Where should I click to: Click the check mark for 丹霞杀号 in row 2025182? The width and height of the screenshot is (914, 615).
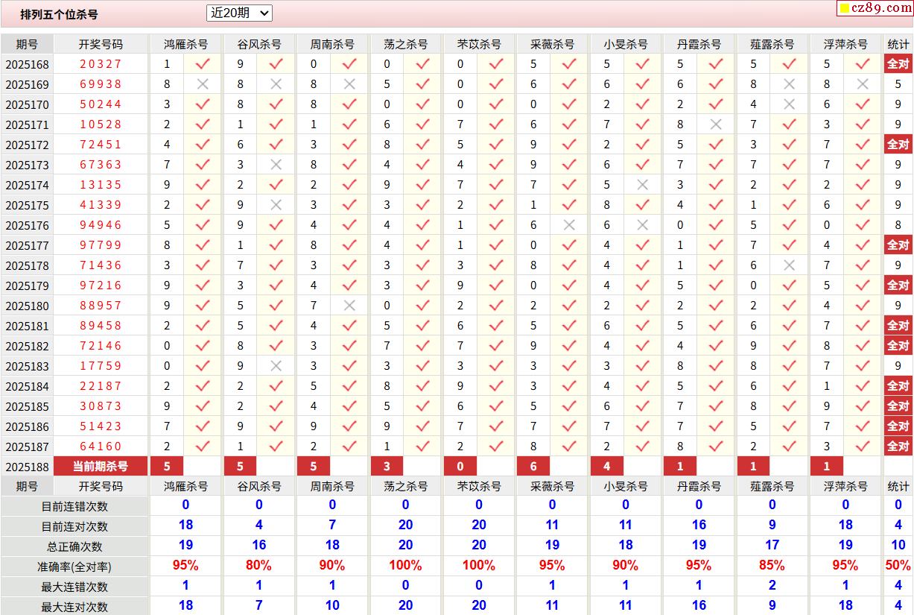716,346
